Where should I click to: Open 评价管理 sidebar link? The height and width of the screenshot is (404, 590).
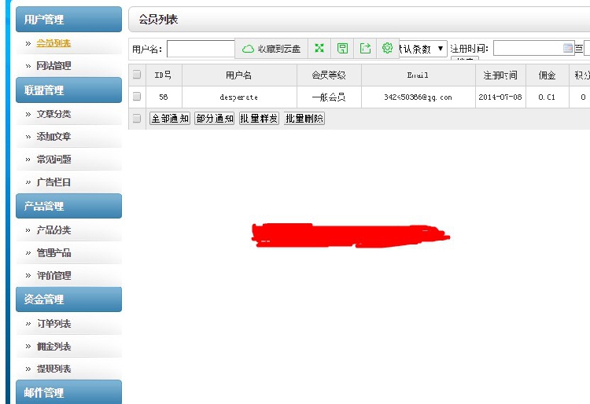(x=53, y=275)
